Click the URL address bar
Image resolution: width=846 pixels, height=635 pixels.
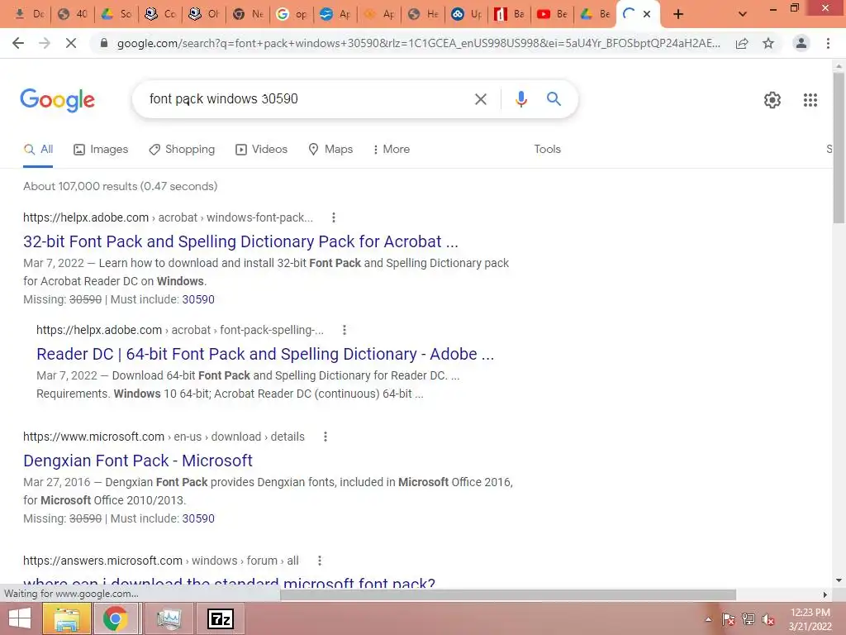pos(418,43)
